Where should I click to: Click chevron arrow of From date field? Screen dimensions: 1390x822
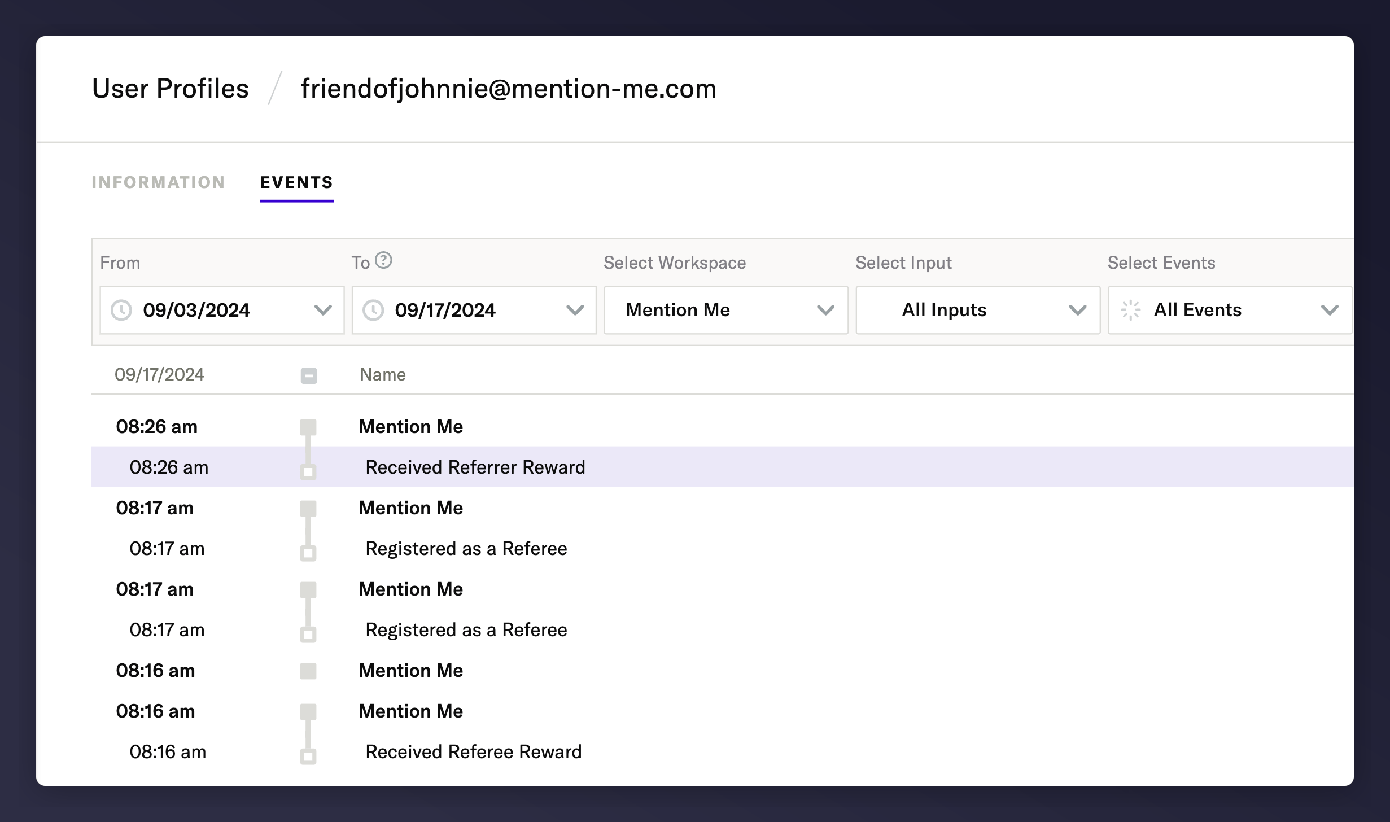click(323, 310)
